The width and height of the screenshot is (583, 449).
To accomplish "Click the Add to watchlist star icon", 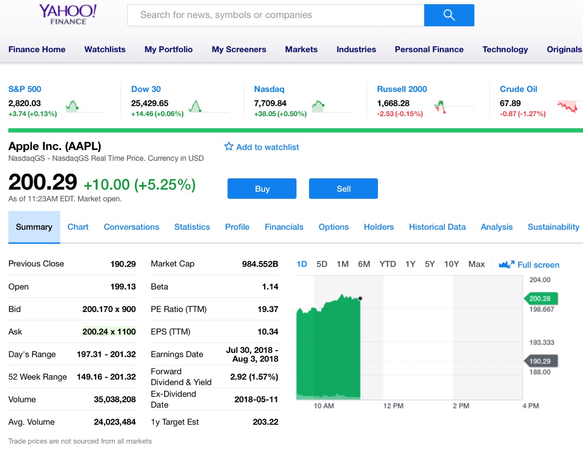I will tap(229, 147).
